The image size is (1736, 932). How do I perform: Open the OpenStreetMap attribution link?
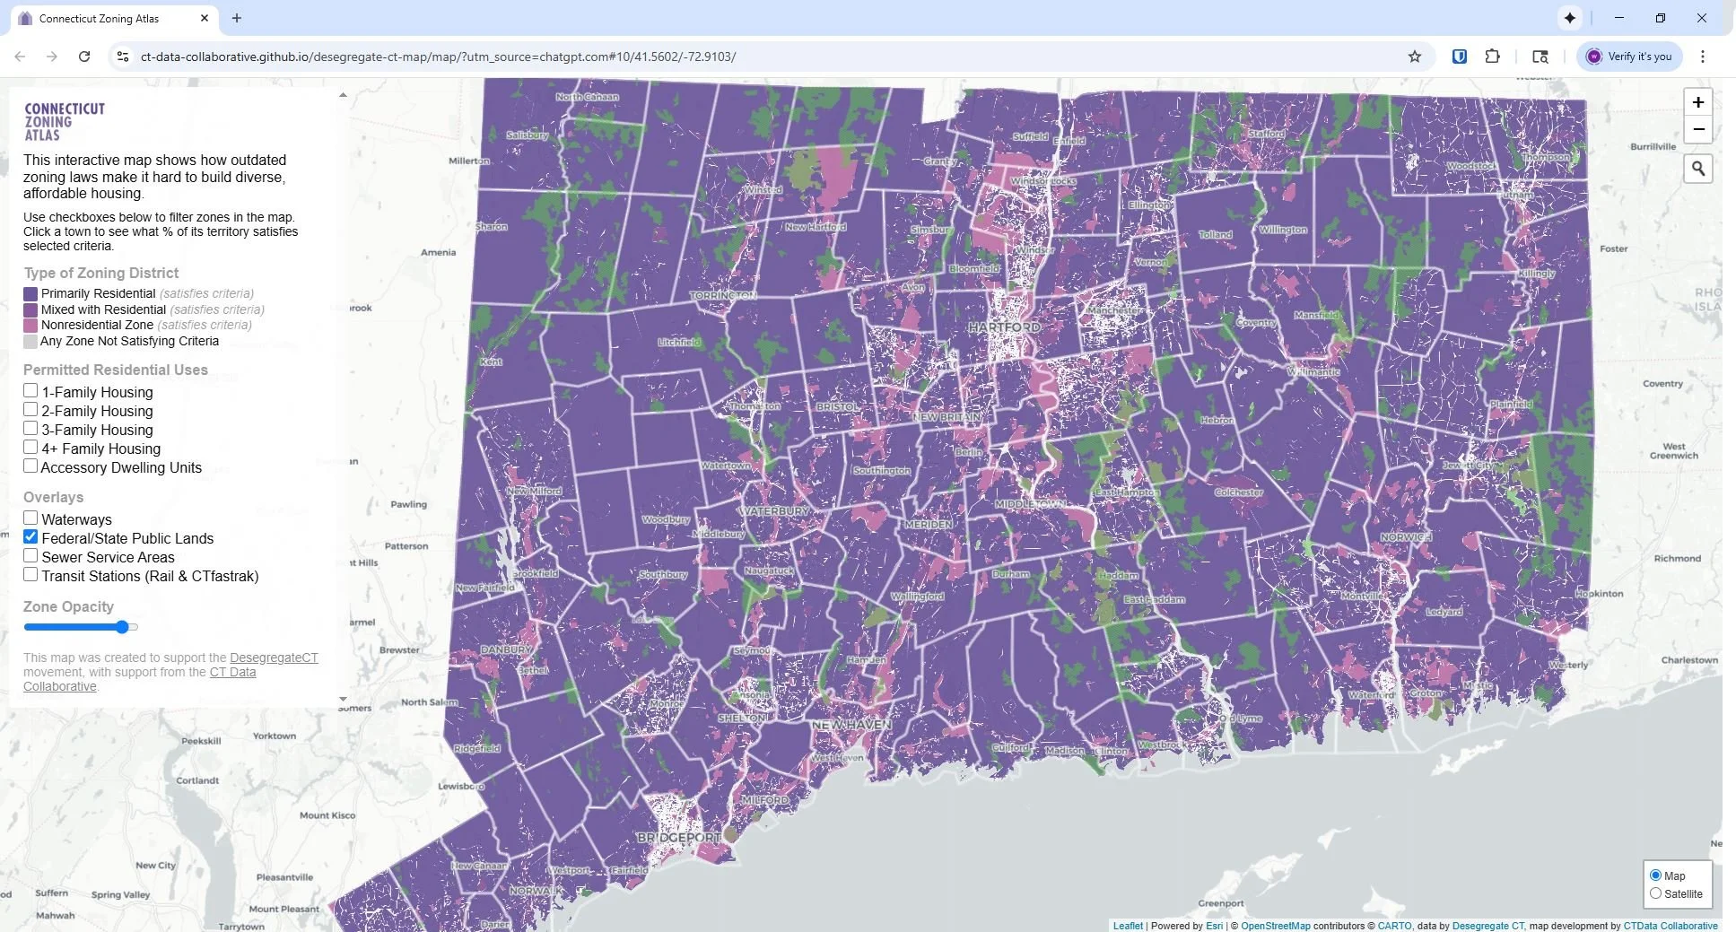[x=1275, y=926]
